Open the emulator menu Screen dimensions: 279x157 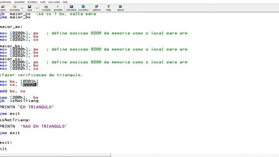(x=32, y=2)
